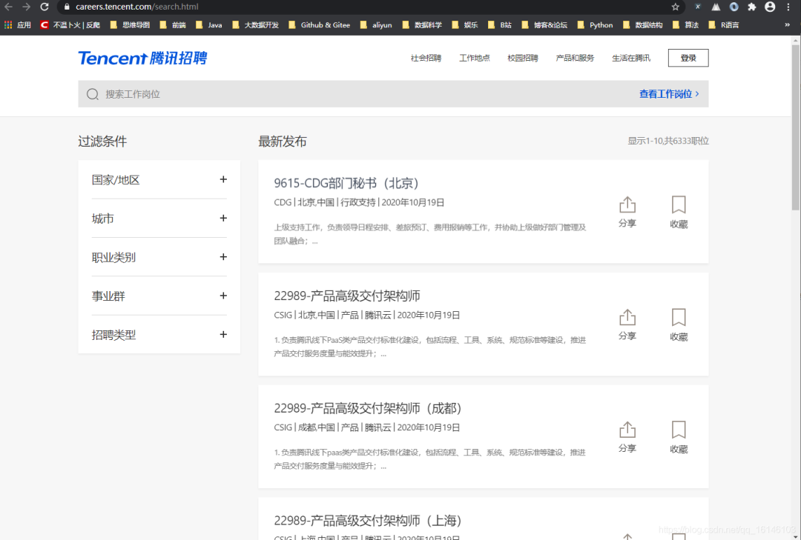Image resolution: width=801 pixels, height=540 pixels.
Task: Open the R语言 bookmark folder
Action: [723, 25]
